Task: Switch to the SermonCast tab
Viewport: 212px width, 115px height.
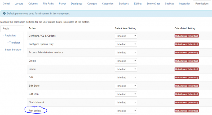Action: click(153, 4)
